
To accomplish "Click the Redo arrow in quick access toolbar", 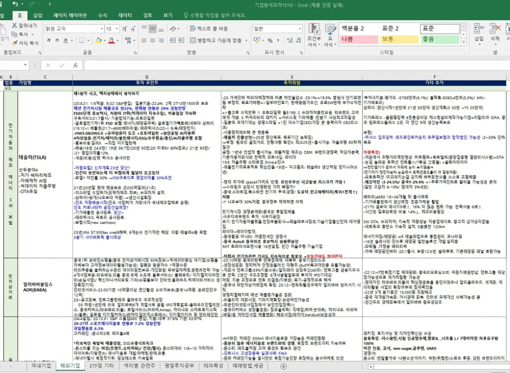I will 32,4.
